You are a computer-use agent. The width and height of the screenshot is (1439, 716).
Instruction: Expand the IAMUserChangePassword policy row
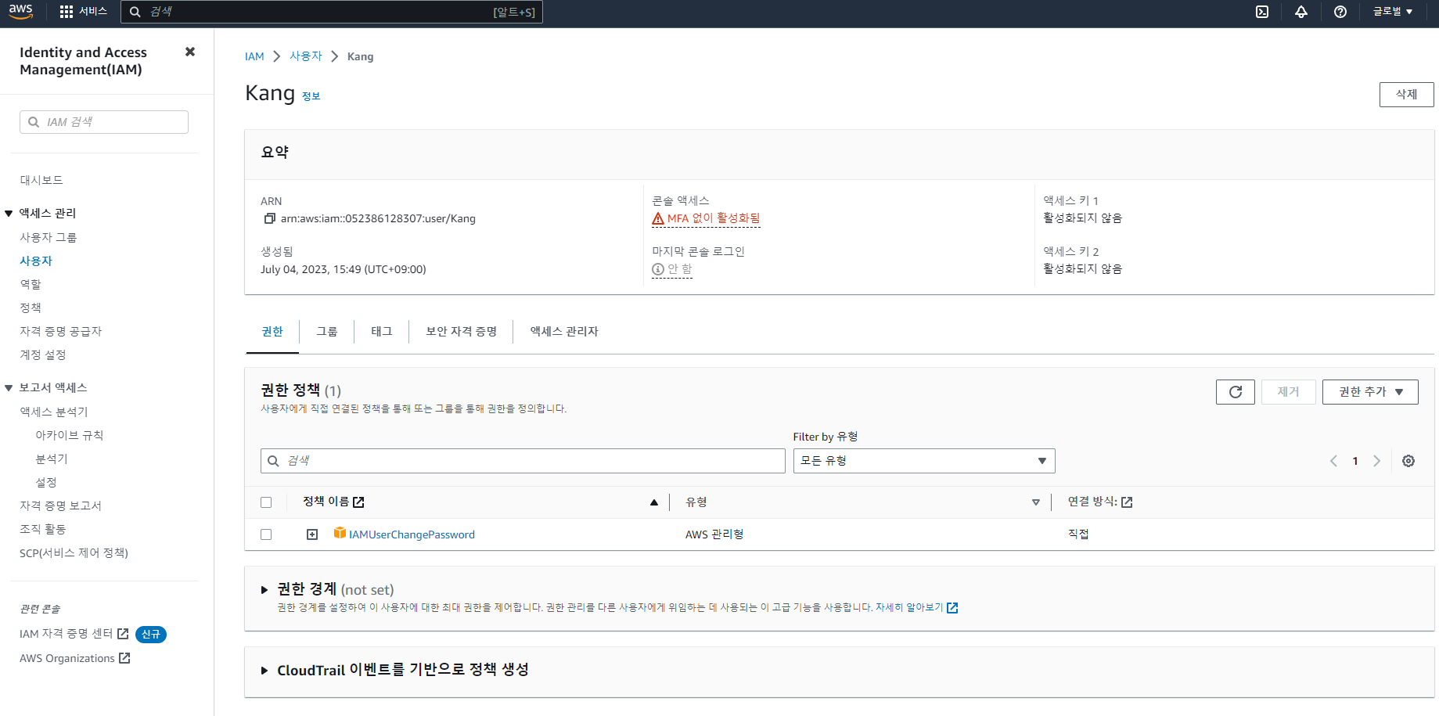[312, 534]
